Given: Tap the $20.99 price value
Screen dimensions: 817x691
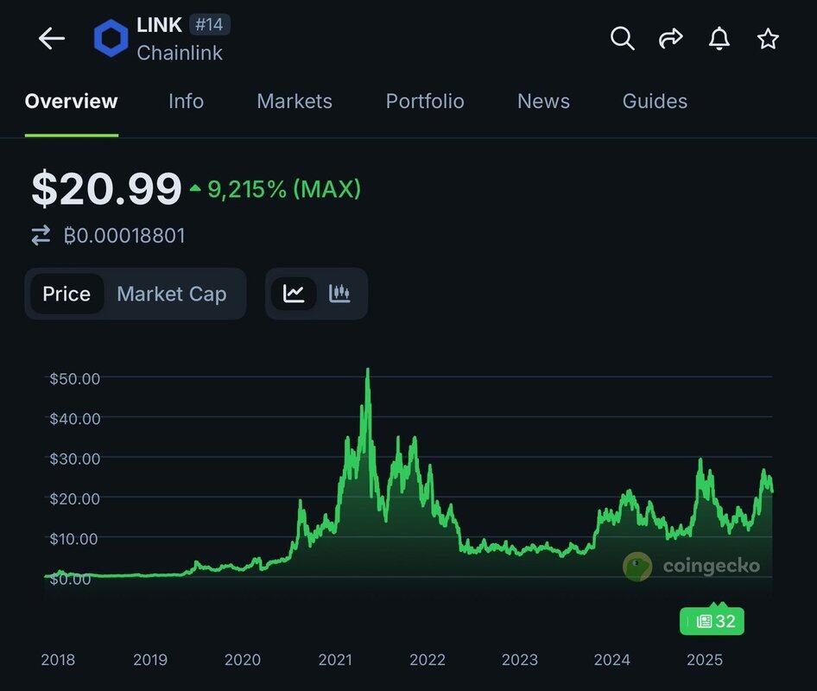Looking at the screenshot, I should pyautogui.click(x=106, y=188).
